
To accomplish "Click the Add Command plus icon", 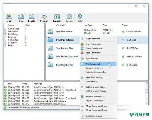I will [x=82, y=39].
